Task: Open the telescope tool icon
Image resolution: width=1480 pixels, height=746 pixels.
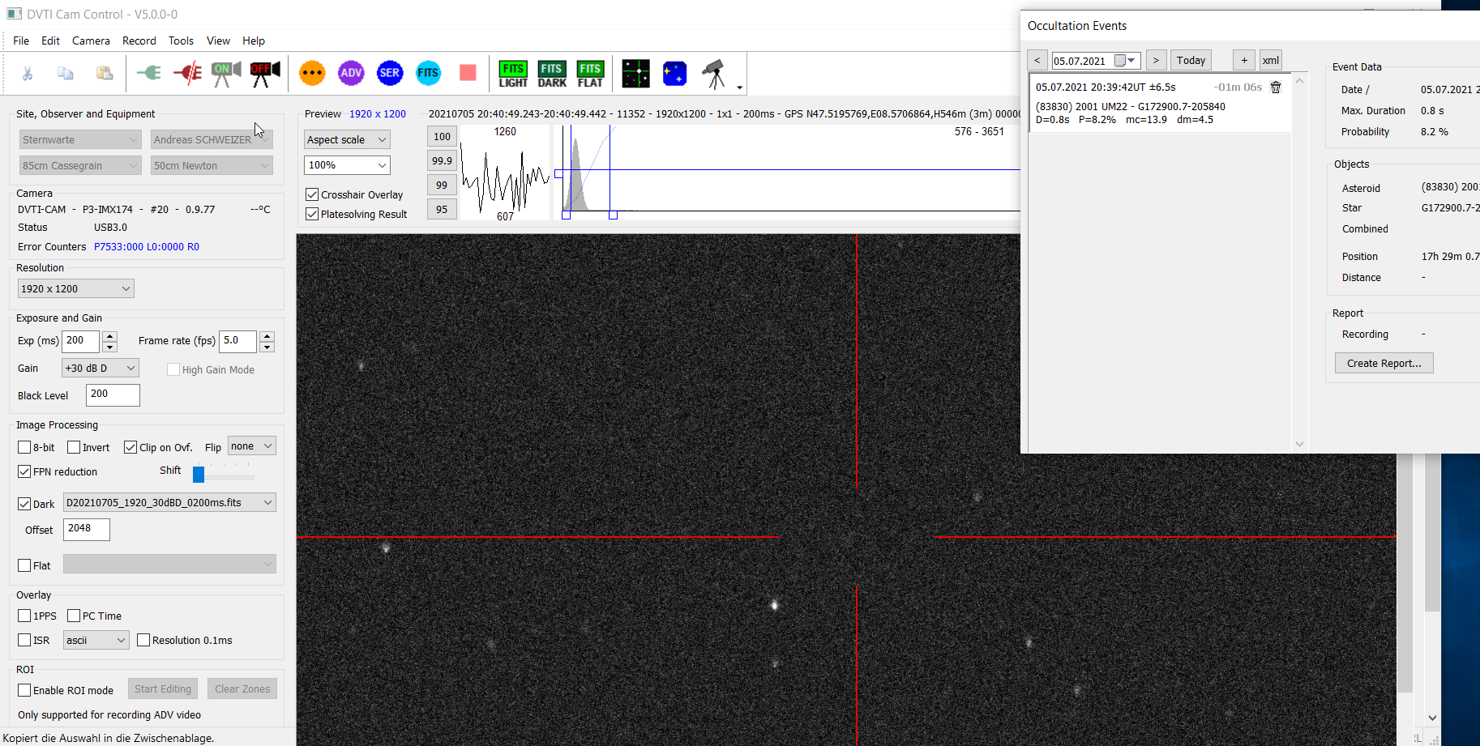Action: click(713, 74)
